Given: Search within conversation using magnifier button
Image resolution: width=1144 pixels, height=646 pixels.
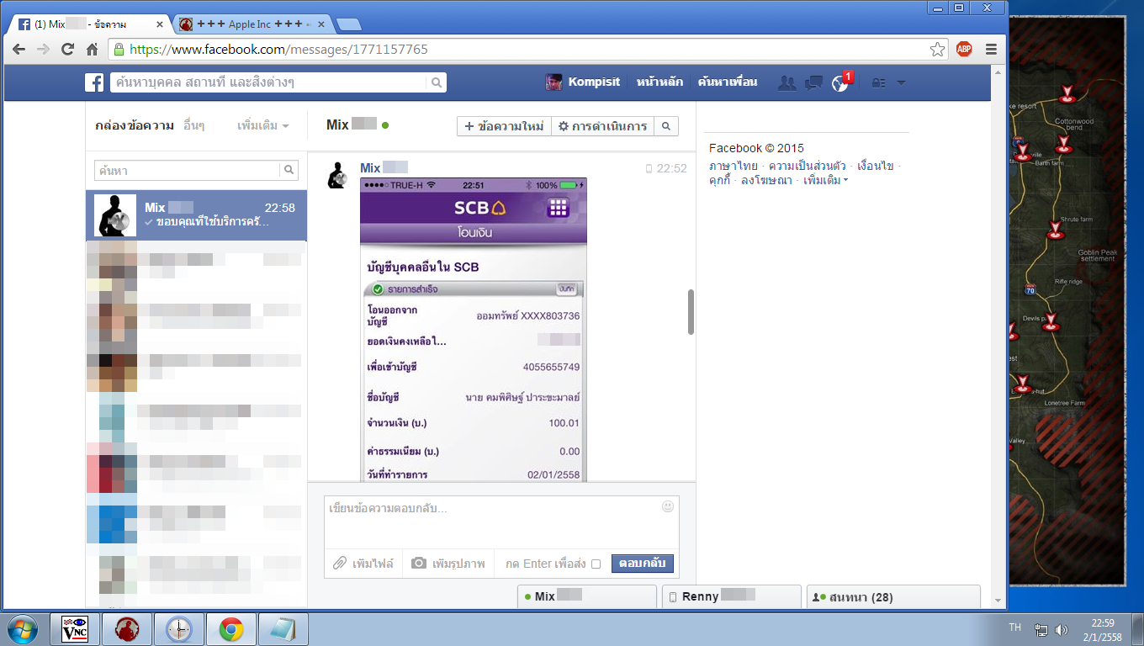Looking at the screenshot, I should (665, 126).
